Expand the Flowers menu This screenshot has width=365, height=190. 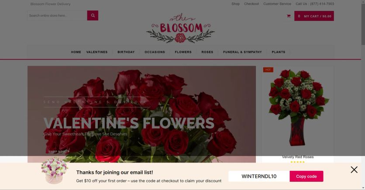tap(183, 52)
